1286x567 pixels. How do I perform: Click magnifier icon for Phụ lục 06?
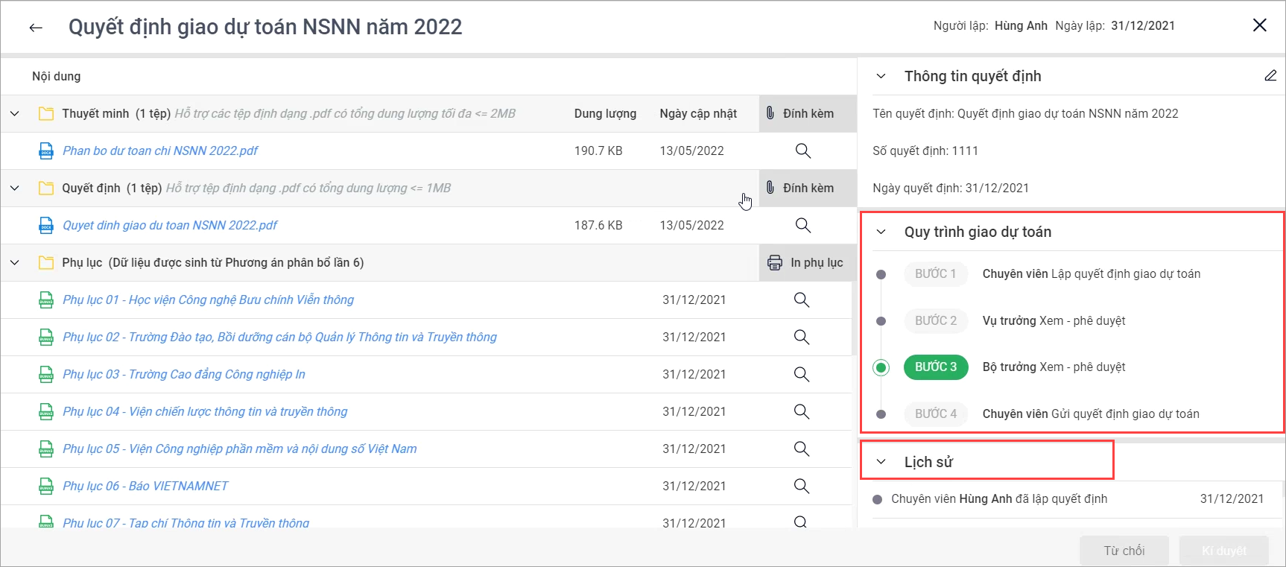point(802,486)
